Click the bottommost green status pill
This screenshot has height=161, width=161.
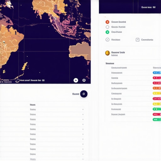pyautogui.click(x=157, y=119)
